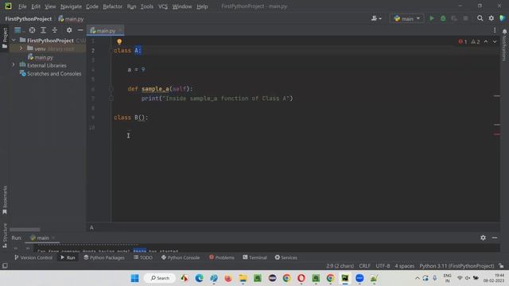The height and width of the screenshot is (286, 509).
Task: Open the Refactor menu
Action: click(x=112, y=6)
